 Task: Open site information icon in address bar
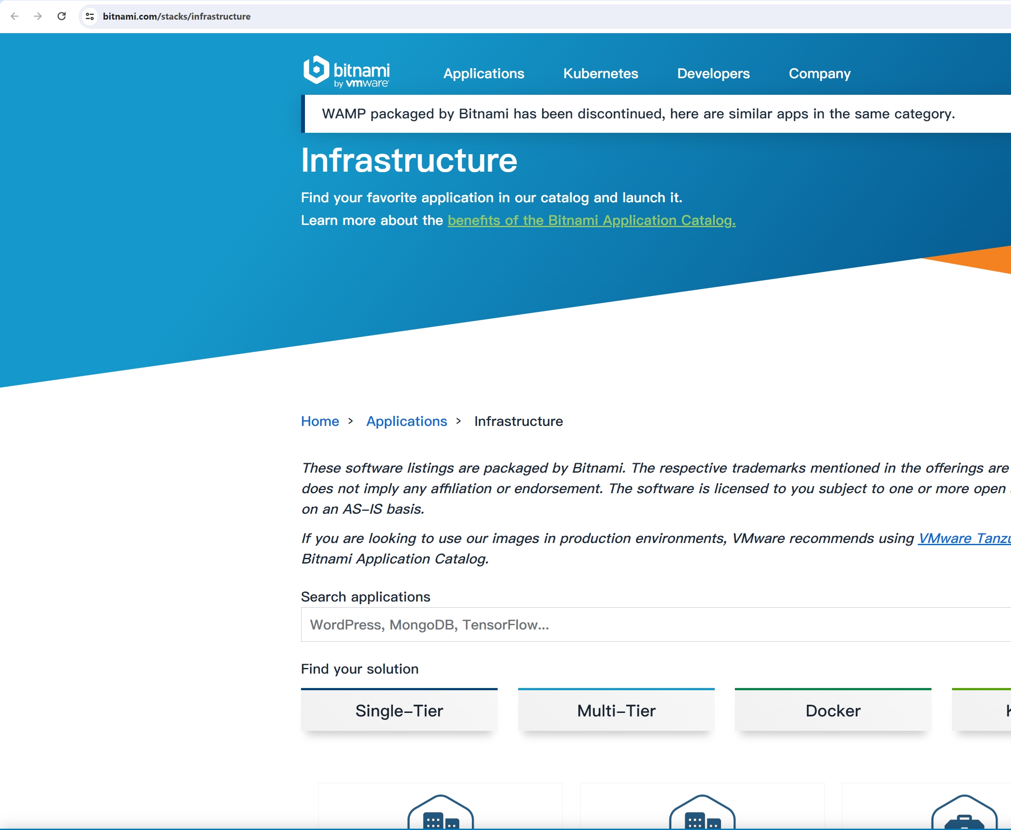tap(90, 16)
